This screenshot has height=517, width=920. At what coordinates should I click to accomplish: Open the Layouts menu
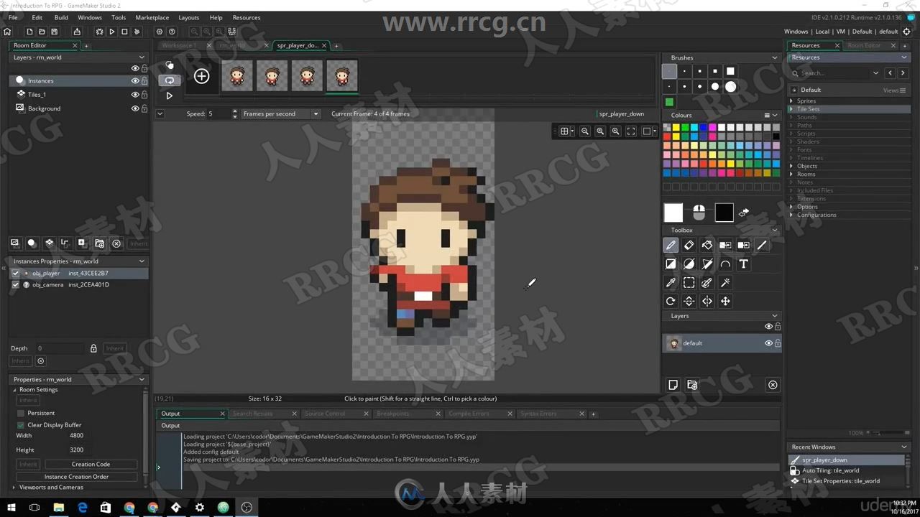189,17
